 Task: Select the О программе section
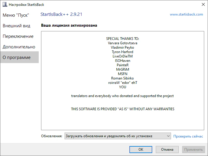point(19,57)
